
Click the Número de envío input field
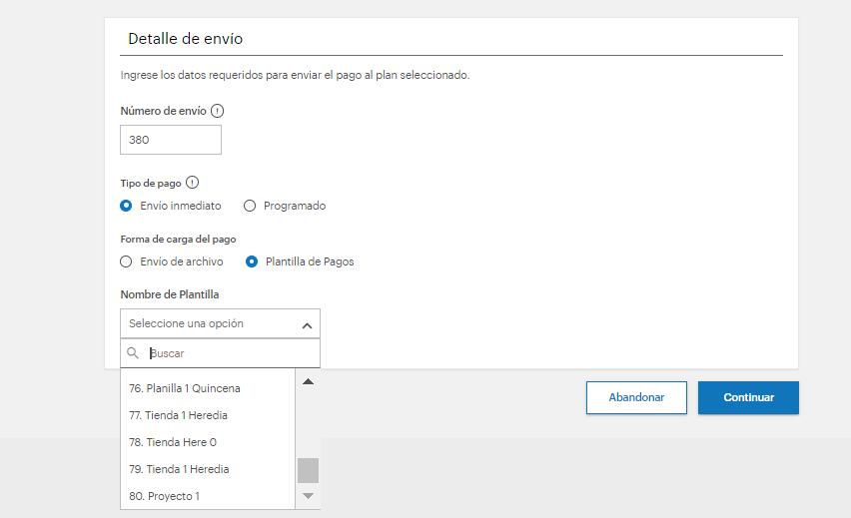click(171, 140)
